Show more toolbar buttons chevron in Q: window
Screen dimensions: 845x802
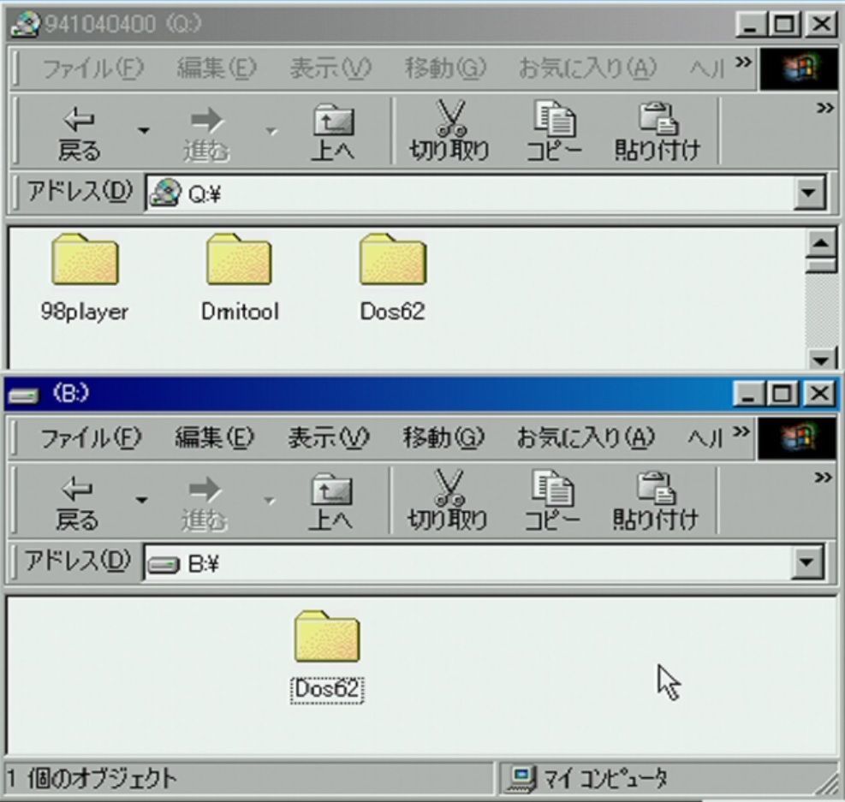[x=824, y=108]
